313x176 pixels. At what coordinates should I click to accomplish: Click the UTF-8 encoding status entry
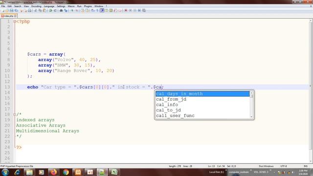284,166
